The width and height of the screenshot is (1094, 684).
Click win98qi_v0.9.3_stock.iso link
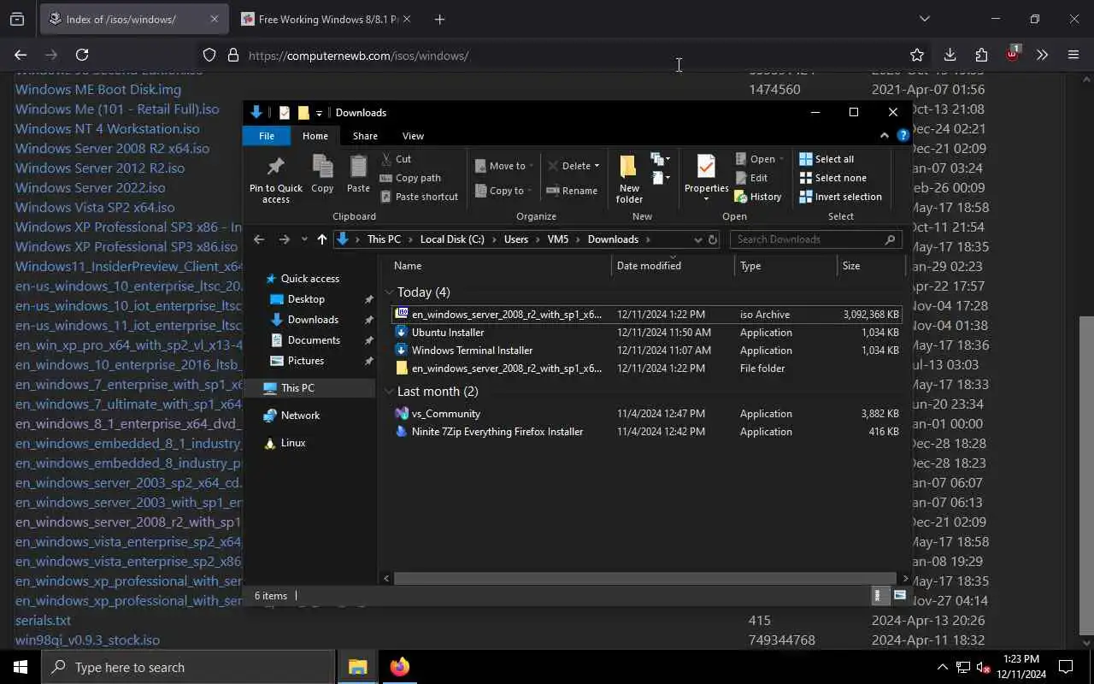[87, 640]
